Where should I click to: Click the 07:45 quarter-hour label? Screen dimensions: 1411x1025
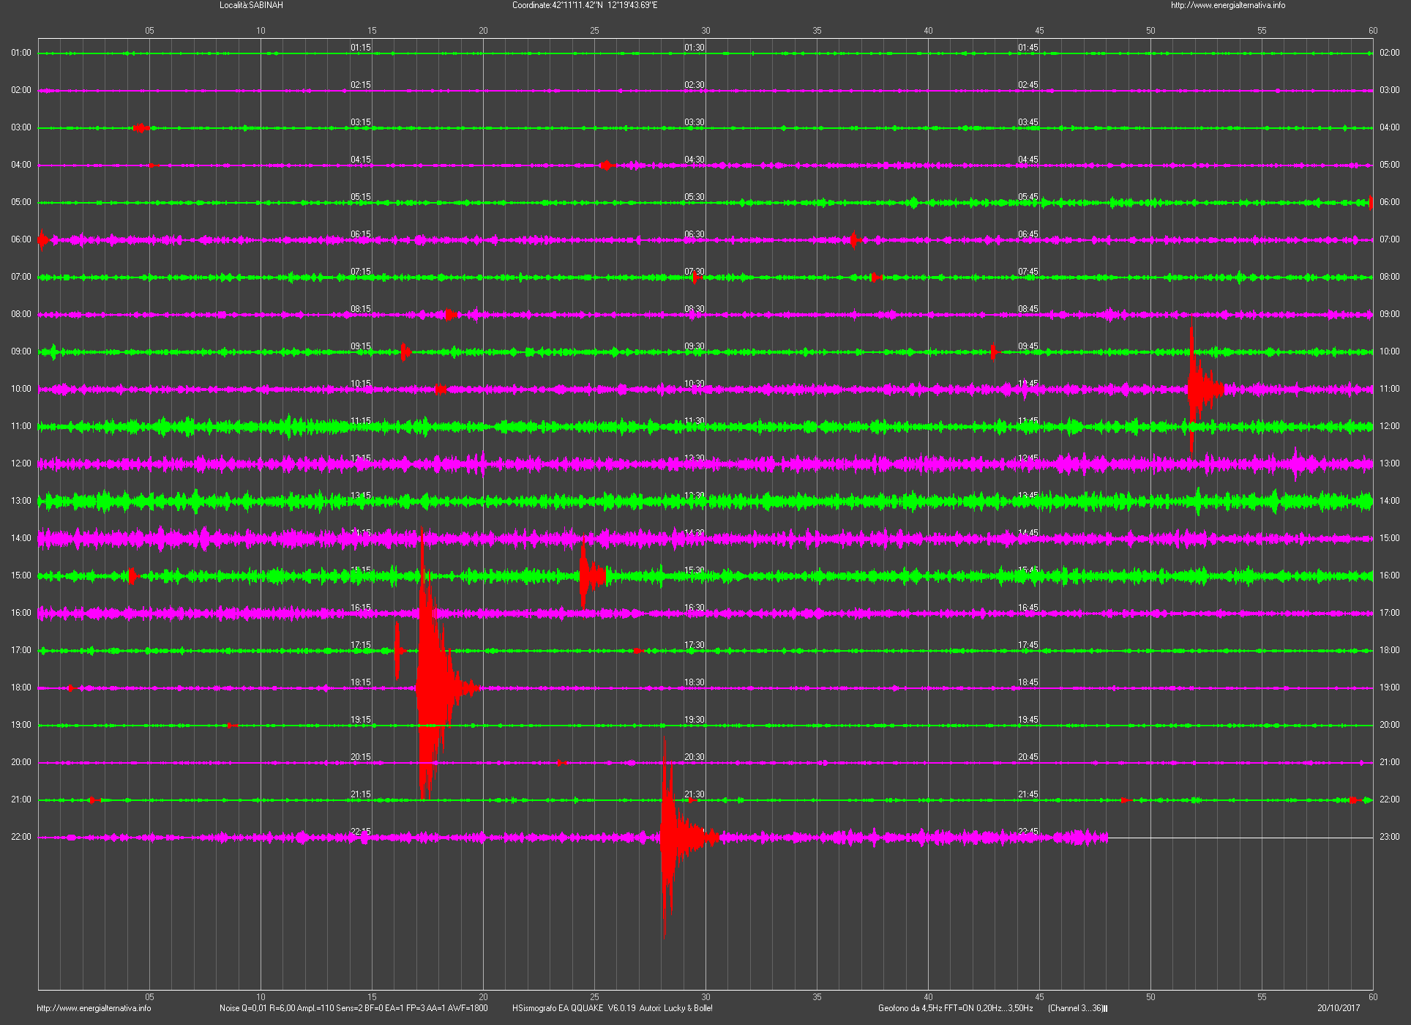[1028, 272]
